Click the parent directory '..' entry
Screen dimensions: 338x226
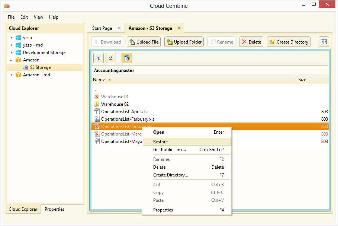click(96, 89)
